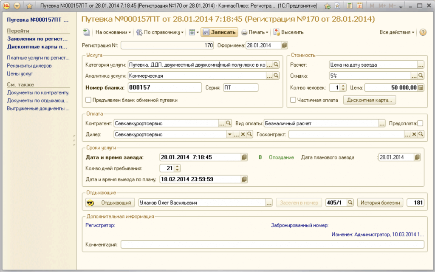Screen dimensions: 435x272
Task: Open Аналитика услуги ellipsis selector
Action: pos(269,76)
